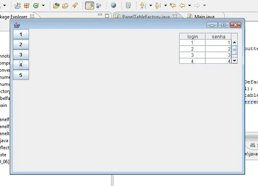Maximize the Package Explorer panel
Image resolution: width=258 pixels, height=186 pixels.
[107, 16]
